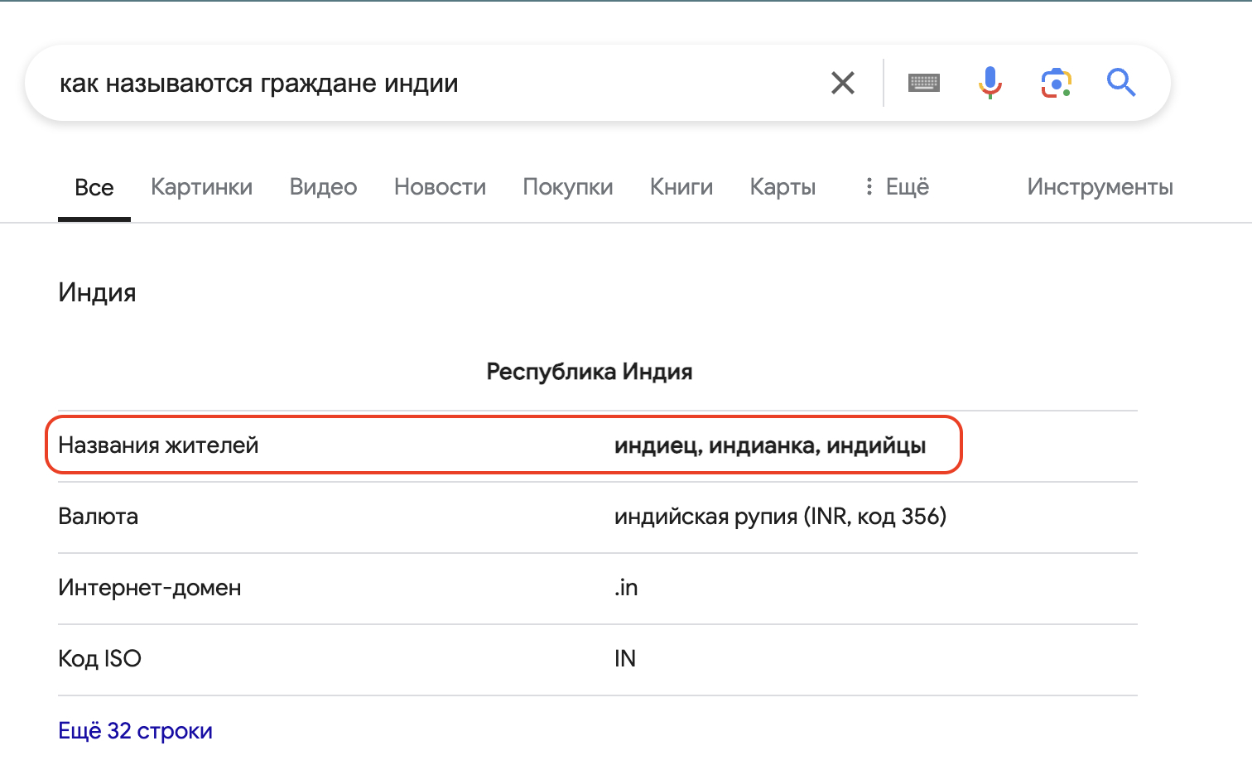Focus the search box containing 'как называются граждане индии'
Viewport: 1252px width, 765px height.
click(414, 83)
